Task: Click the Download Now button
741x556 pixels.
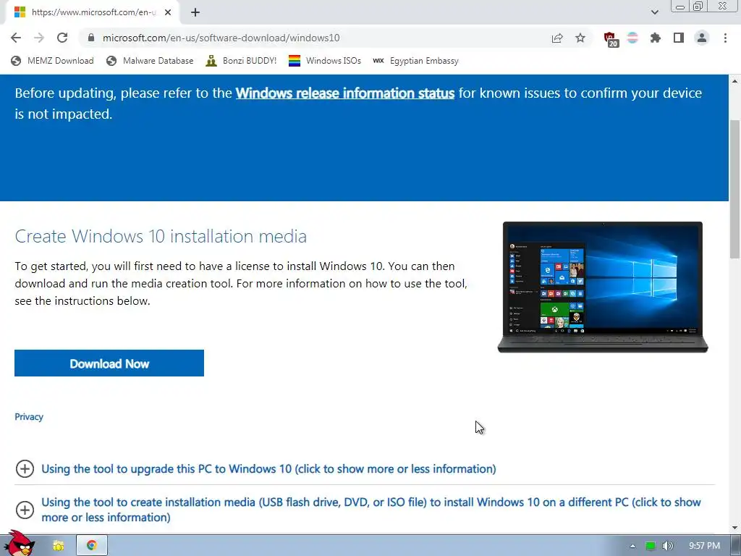Action: tap(109, 363)
